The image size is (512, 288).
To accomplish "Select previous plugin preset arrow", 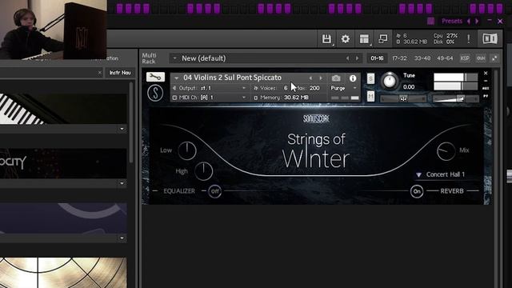I will 469,22.
